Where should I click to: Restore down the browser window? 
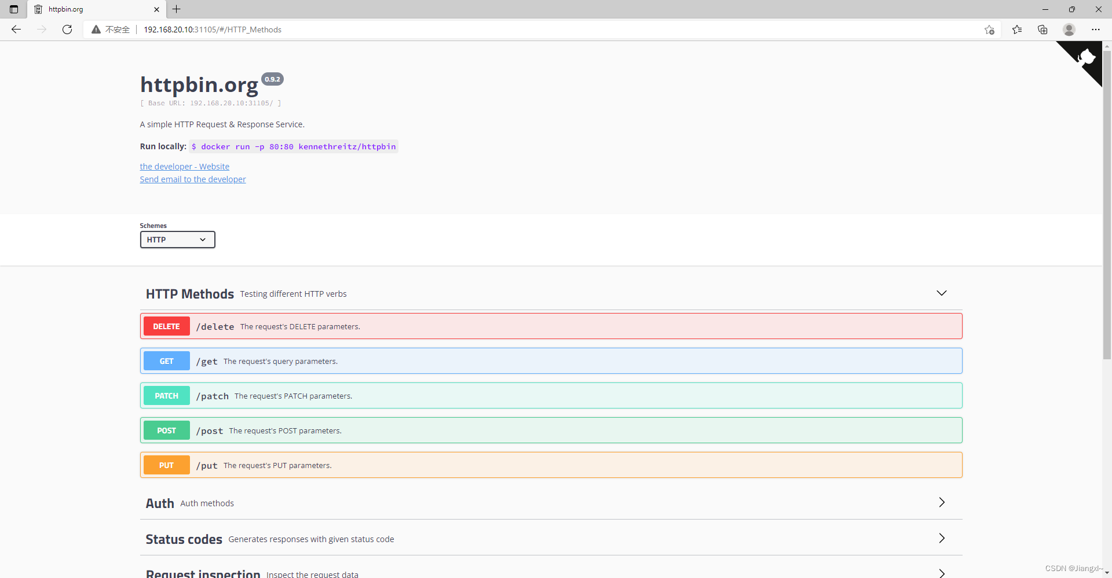point(1072,9)
